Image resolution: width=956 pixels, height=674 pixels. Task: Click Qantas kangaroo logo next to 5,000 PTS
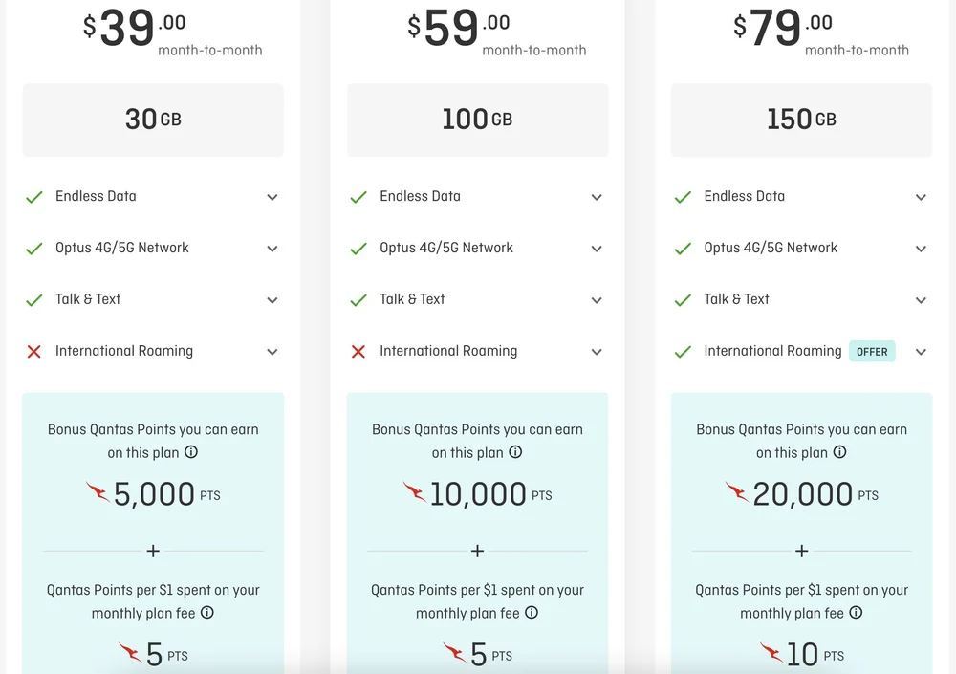(x=98, y=493)
